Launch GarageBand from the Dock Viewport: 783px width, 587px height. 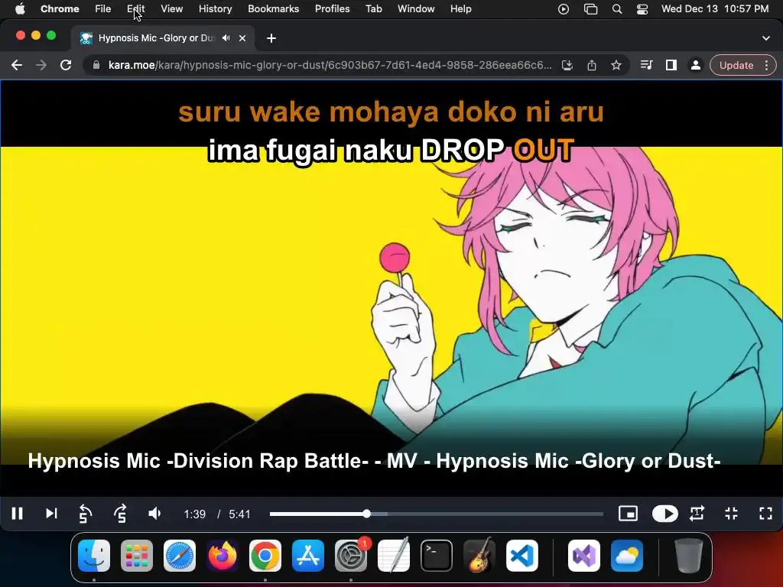coord(479,556)
